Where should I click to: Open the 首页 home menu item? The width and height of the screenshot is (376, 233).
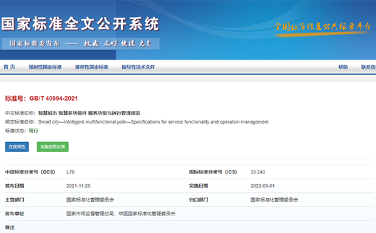(9, 67)
